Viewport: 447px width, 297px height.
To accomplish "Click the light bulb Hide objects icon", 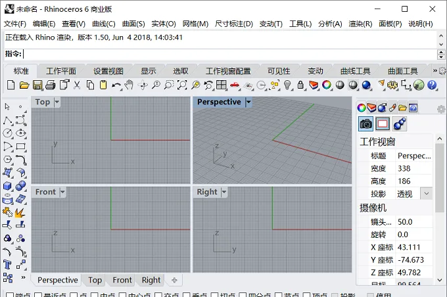I will pos(287,85).
